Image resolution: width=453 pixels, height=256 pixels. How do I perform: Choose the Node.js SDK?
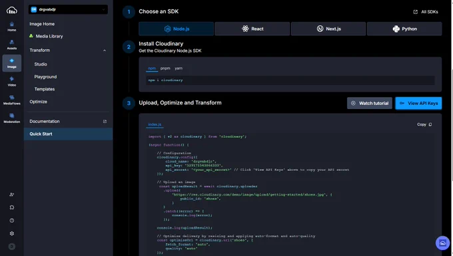(177, 29)
